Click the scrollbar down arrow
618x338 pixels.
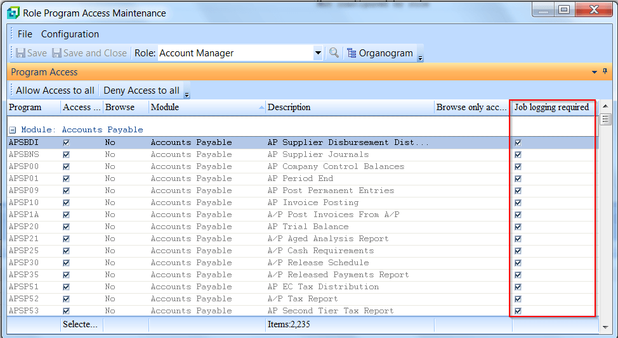pos(606,327)
